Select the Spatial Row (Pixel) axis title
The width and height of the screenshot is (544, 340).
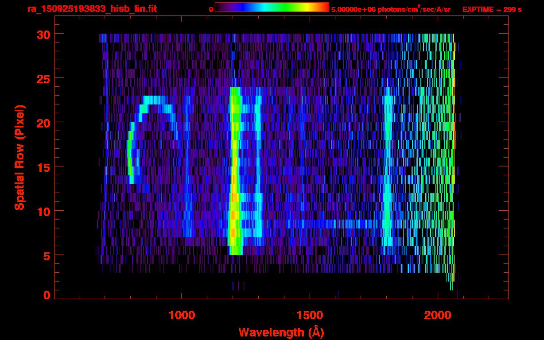click(x=20, y=157)
